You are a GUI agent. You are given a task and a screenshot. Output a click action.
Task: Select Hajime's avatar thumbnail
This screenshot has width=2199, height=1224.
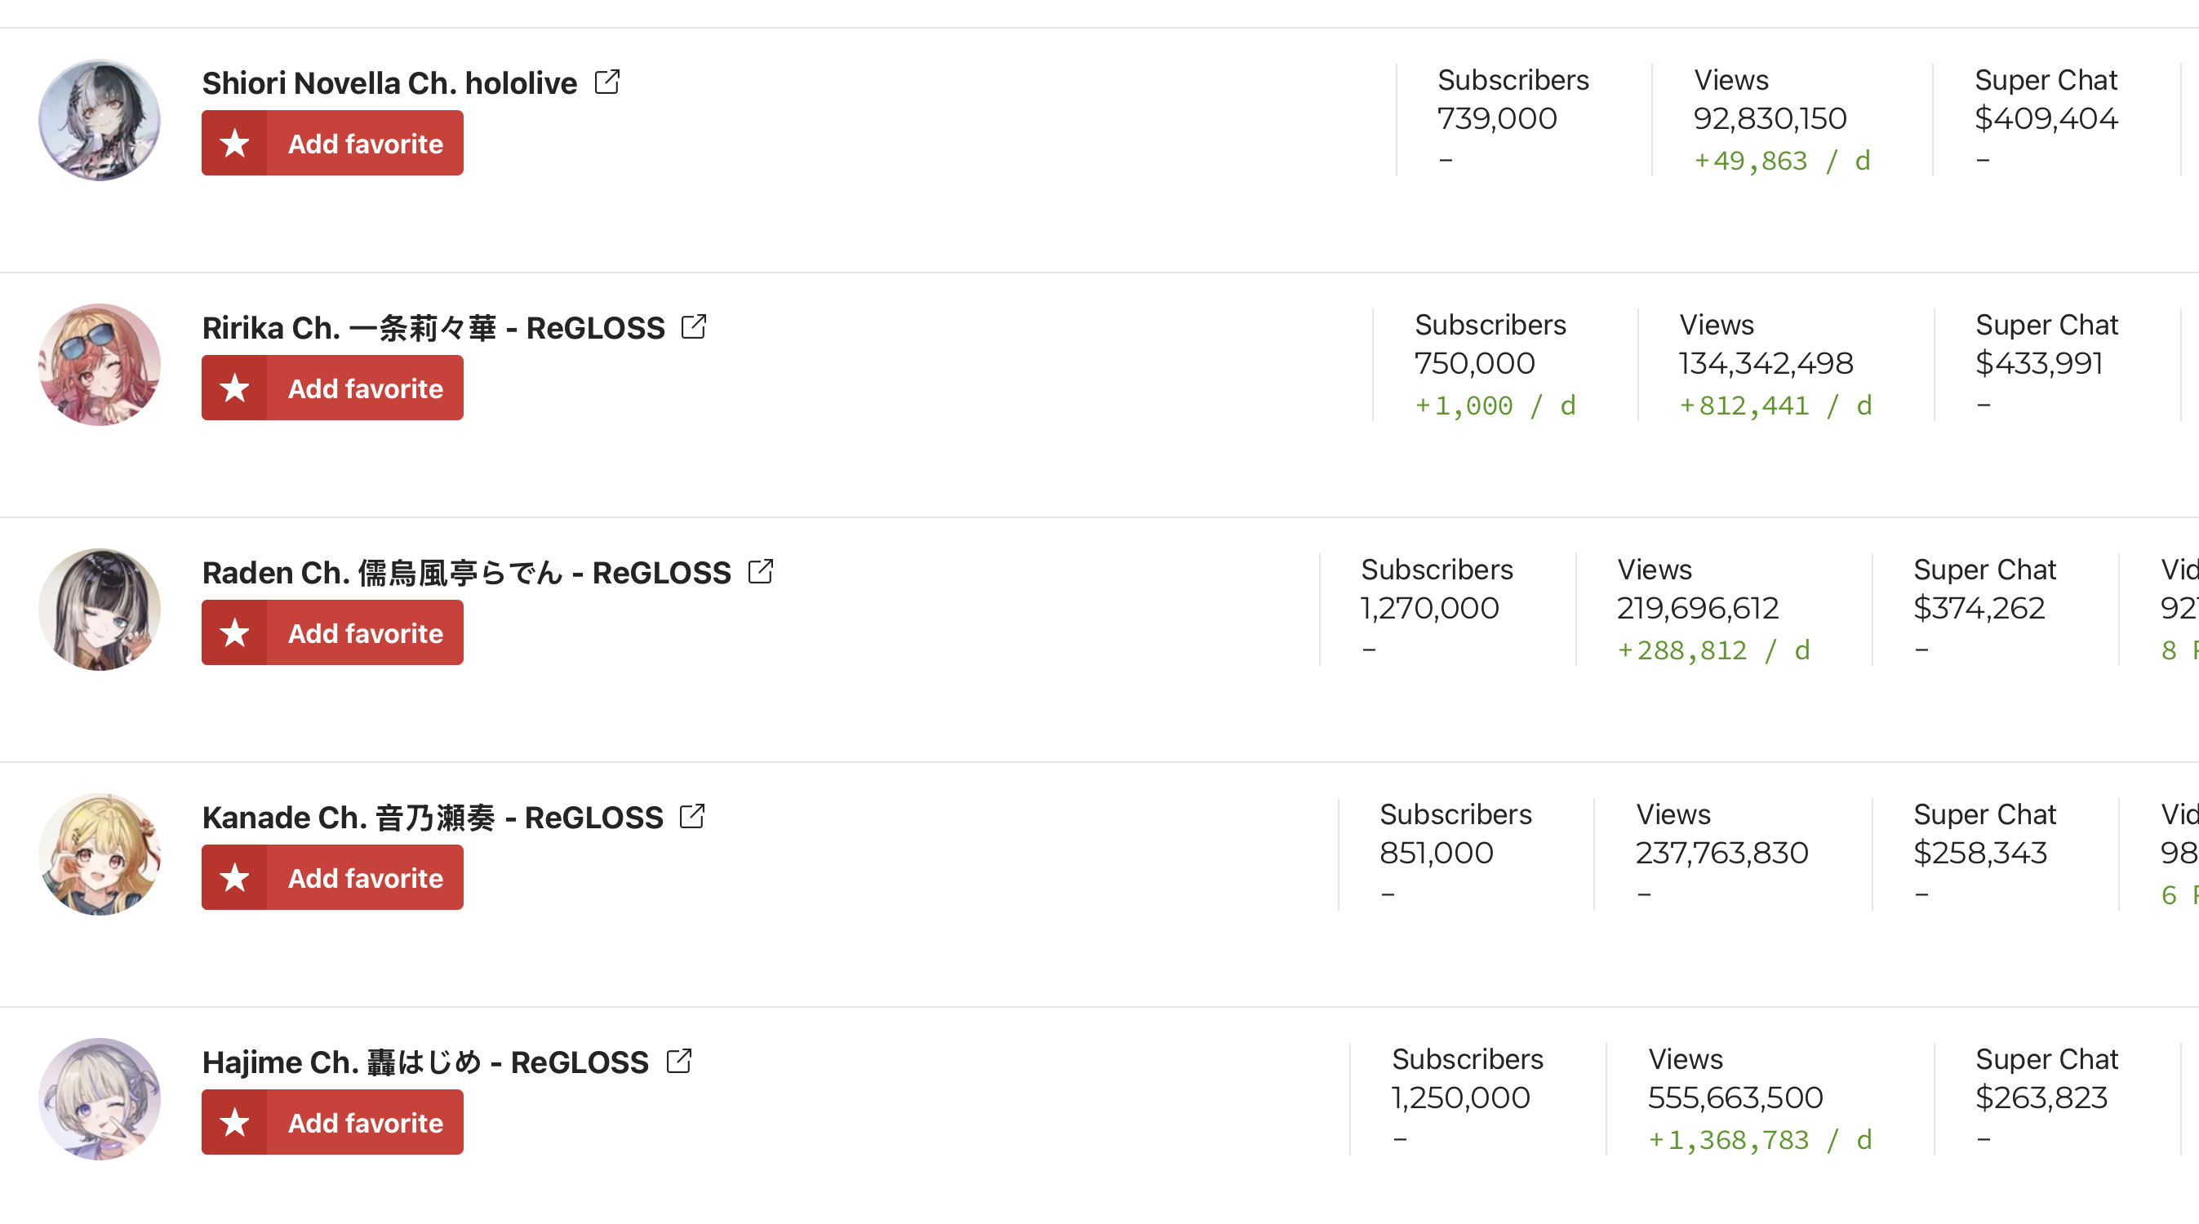click(100, 1098)
